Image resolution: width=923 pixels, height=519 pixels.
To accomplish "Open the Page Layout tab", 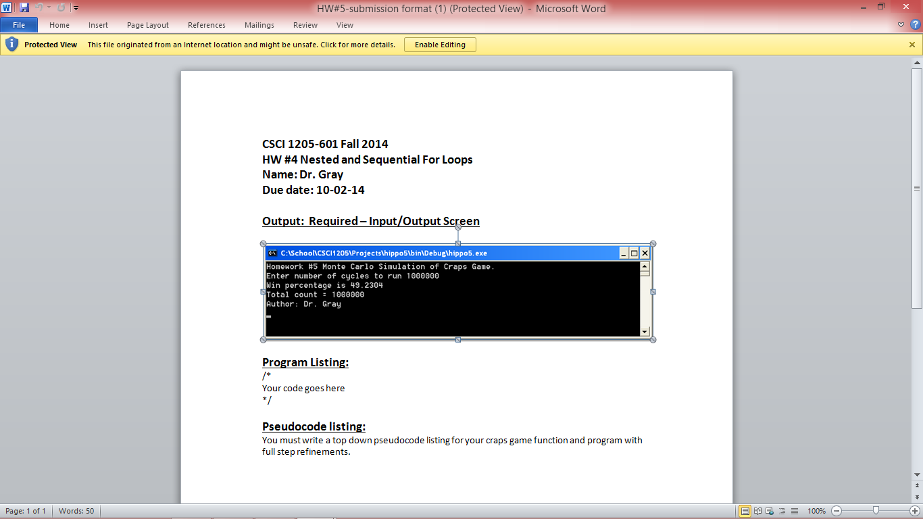I will pyautogui.click(x=148, y=25).
